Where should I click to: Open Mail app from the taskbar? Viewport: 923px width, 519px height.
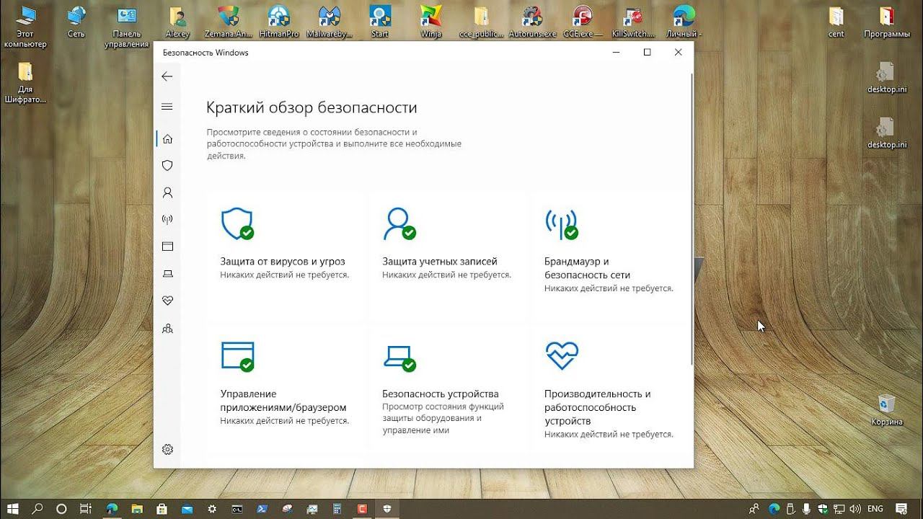pos(187,508)
